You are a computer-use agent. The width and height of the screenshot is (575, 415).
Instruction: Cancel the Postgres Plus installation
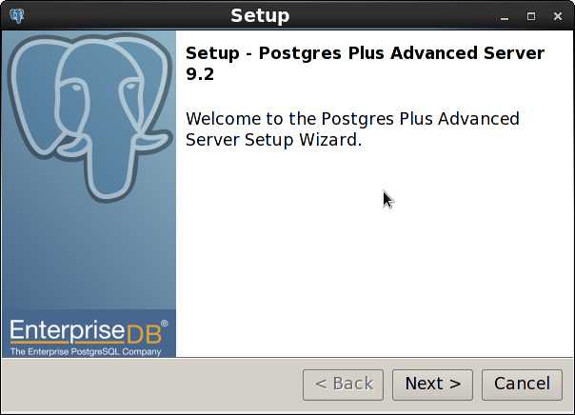(522, 385)
